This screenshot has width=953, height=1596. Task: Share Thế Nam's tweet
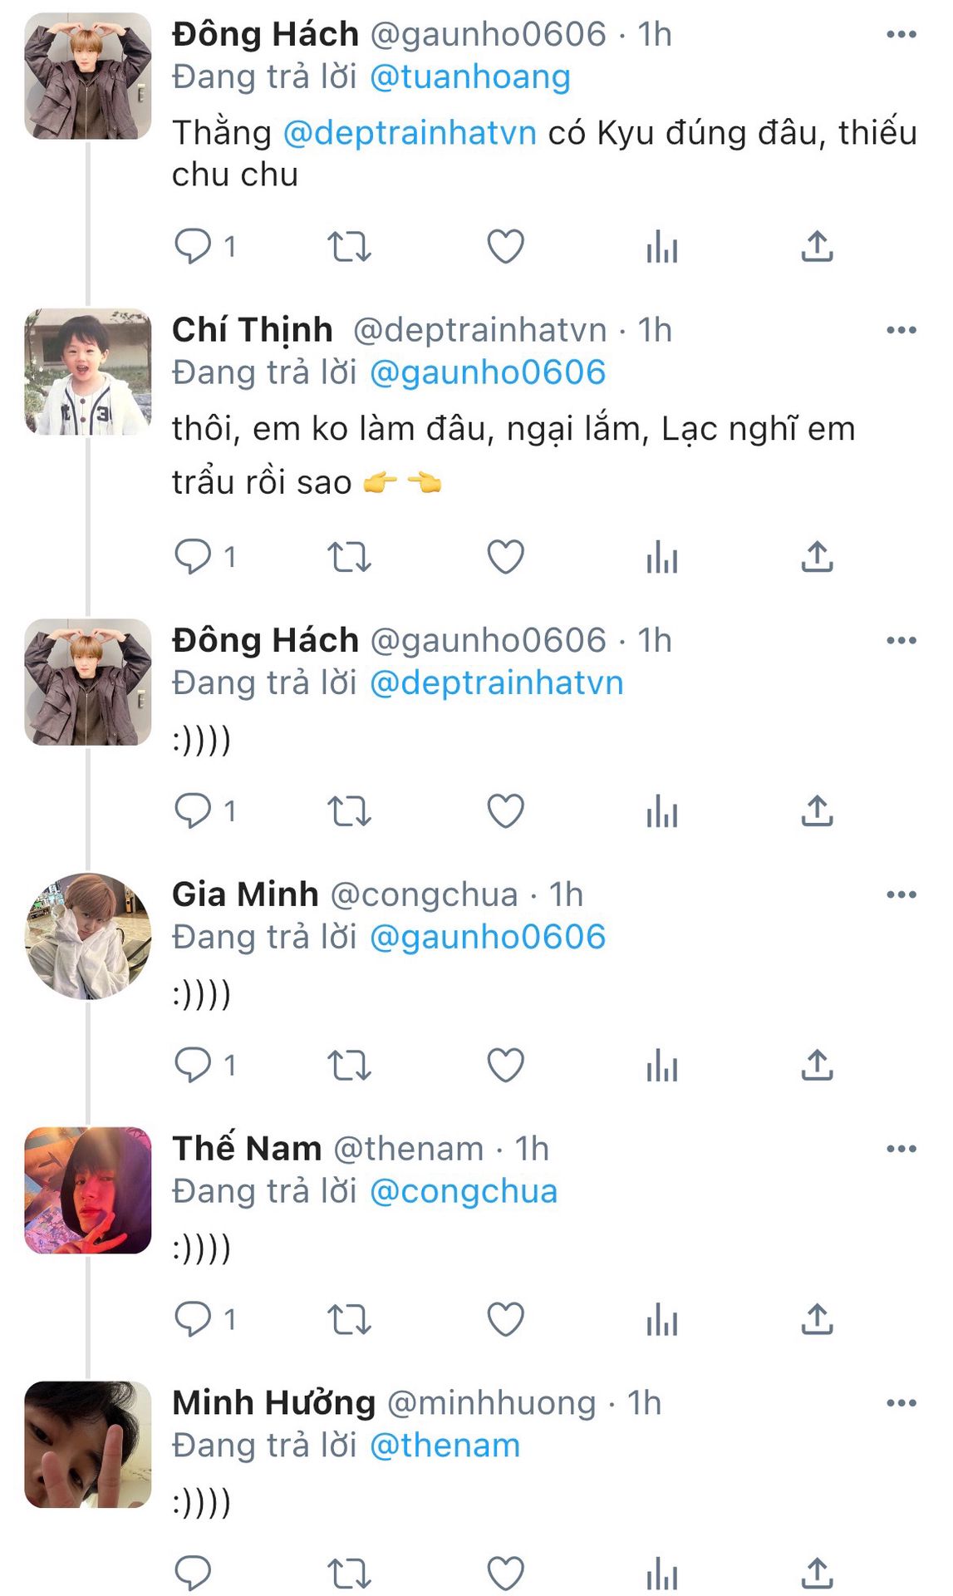tap(817, 1319)
